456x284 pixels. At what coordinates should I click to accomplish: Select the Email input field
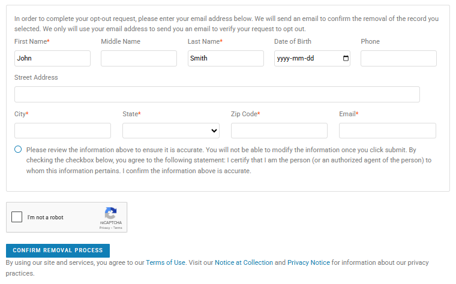tap(387, 131)
